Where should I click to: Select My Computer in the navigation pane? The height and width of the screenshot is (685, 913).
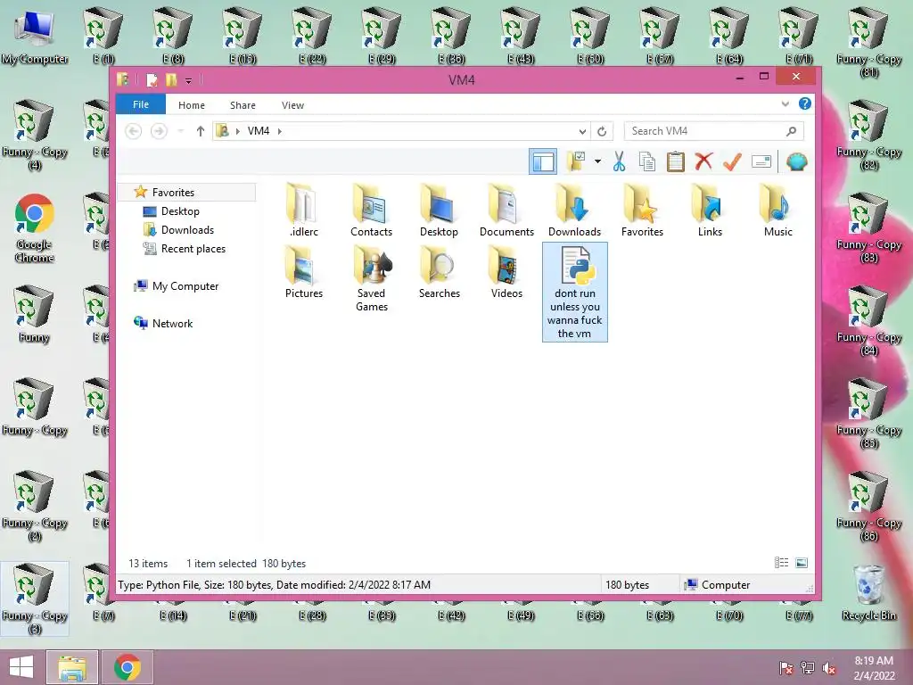click(185, 286)
